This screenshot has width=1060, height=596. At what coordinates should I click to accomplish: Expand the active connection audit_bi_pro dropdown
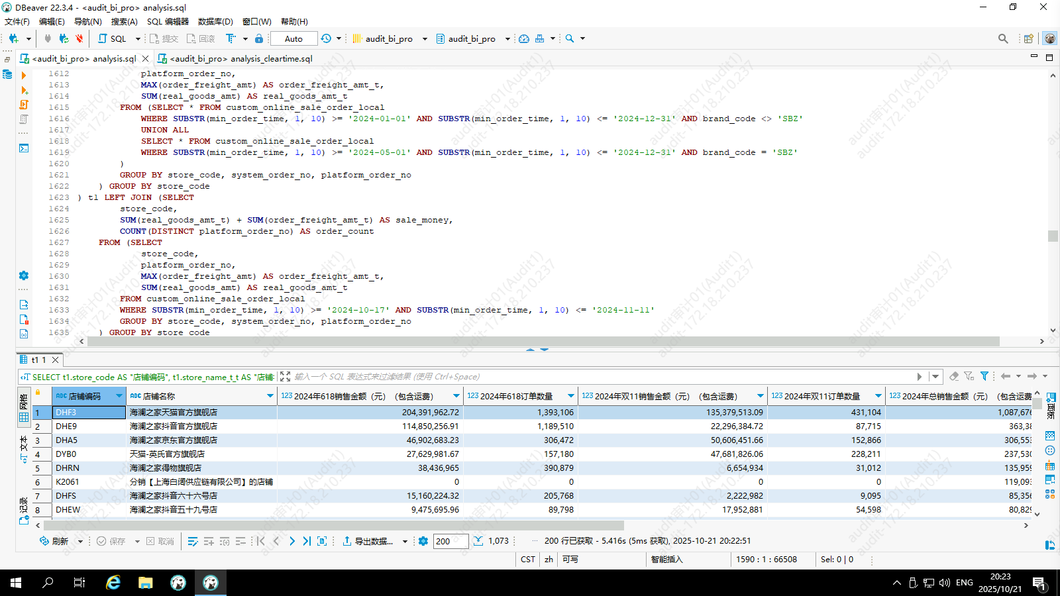(425, 39)
